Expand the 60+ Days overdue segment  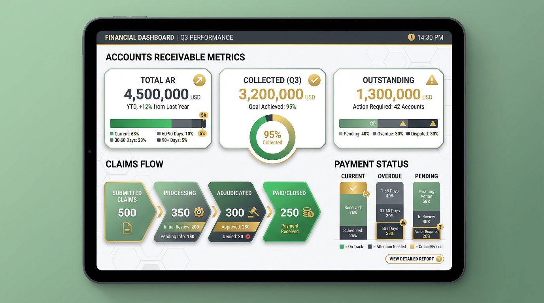click(390, 231)
